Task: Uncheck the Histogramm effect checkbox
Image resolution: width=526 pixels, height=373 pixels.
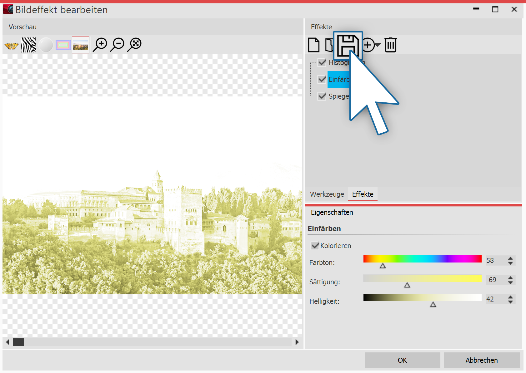Action: tap(322, 62)
